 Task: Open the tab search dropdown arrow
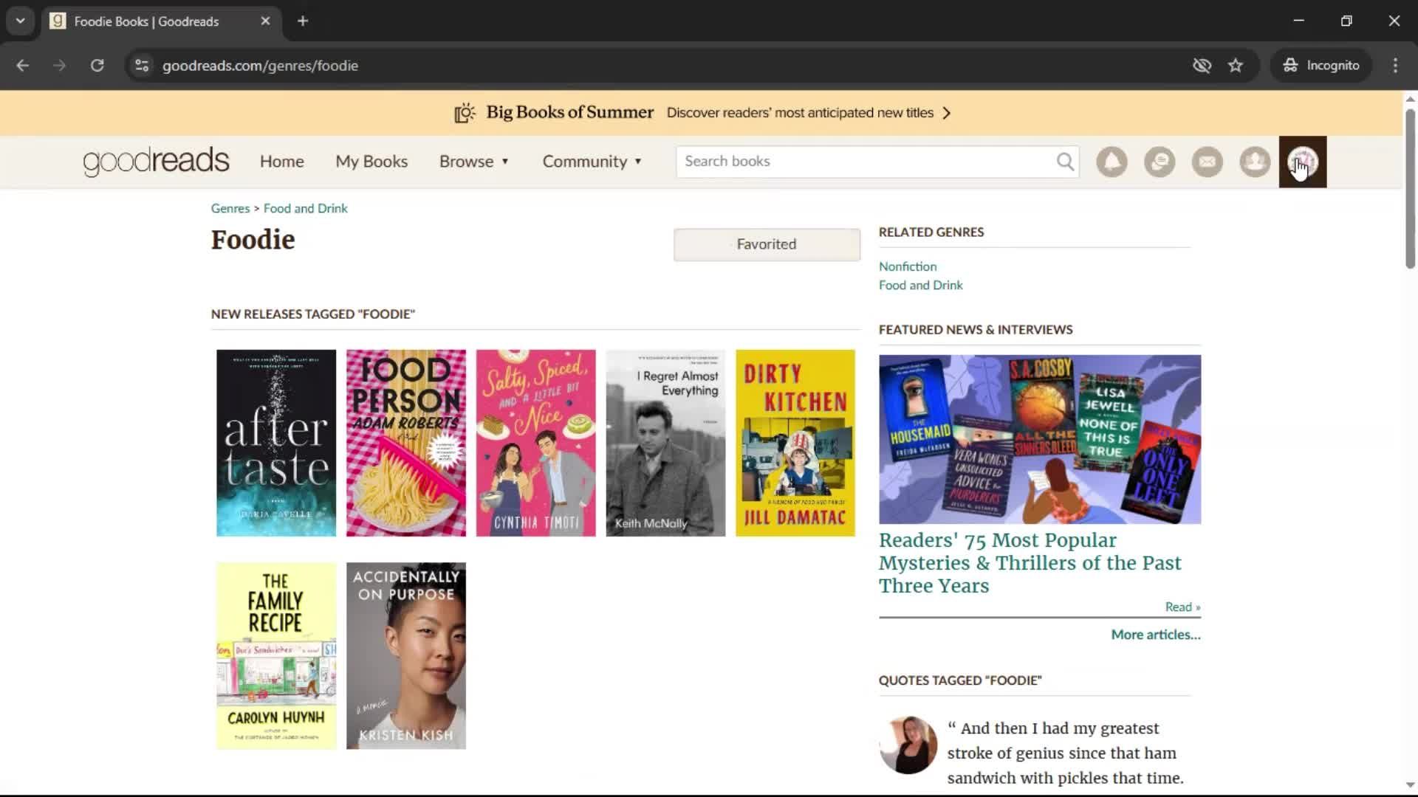[x=21, y=21]
